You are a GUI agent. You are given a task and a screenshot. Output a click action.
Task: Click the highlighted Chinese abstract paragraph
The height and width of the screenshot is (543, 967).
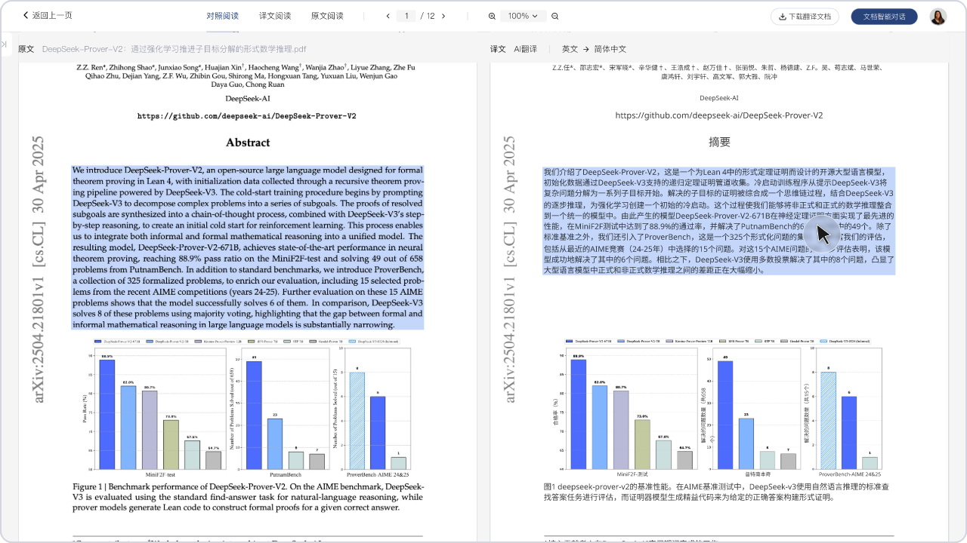(719, 220)
